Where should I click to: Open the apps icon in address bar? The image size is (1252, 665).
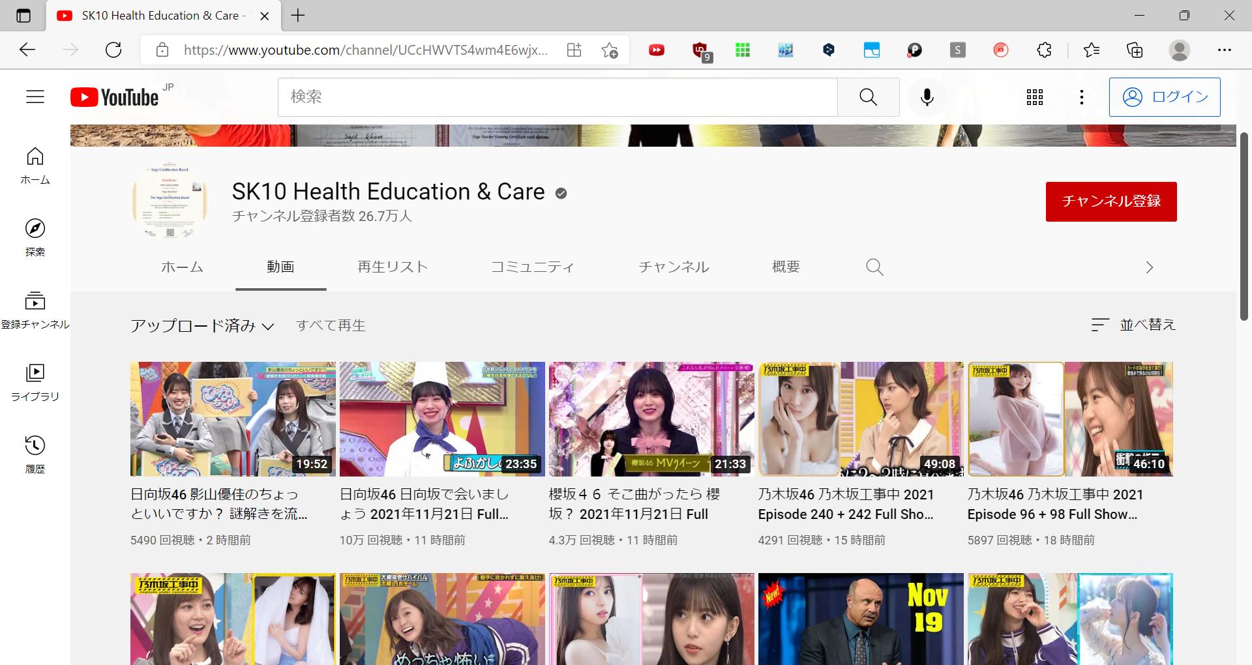coord(574,50)
